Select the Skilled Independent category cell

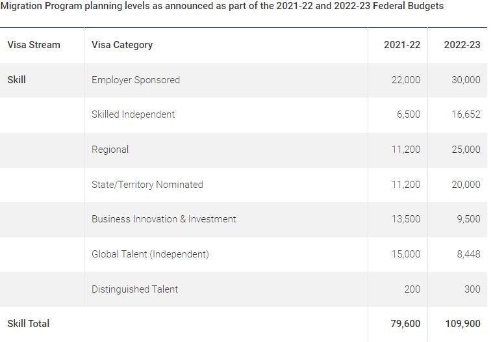point(133,114)
